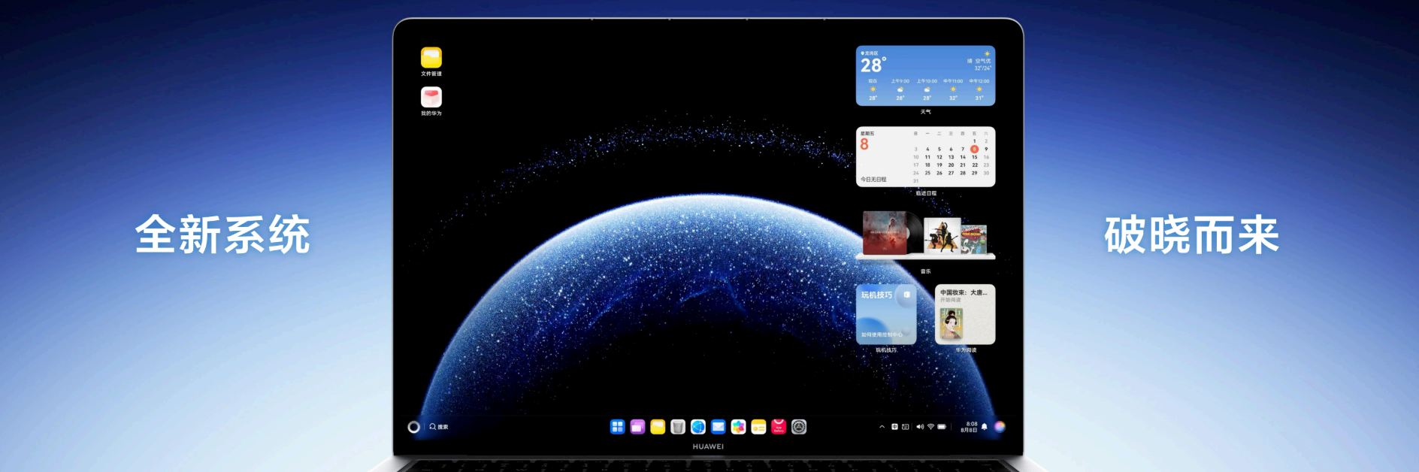This screenshot has height=472, width=1419.
Task: Open the book cover in 华为阅读 widget
Action: [952, 324]
